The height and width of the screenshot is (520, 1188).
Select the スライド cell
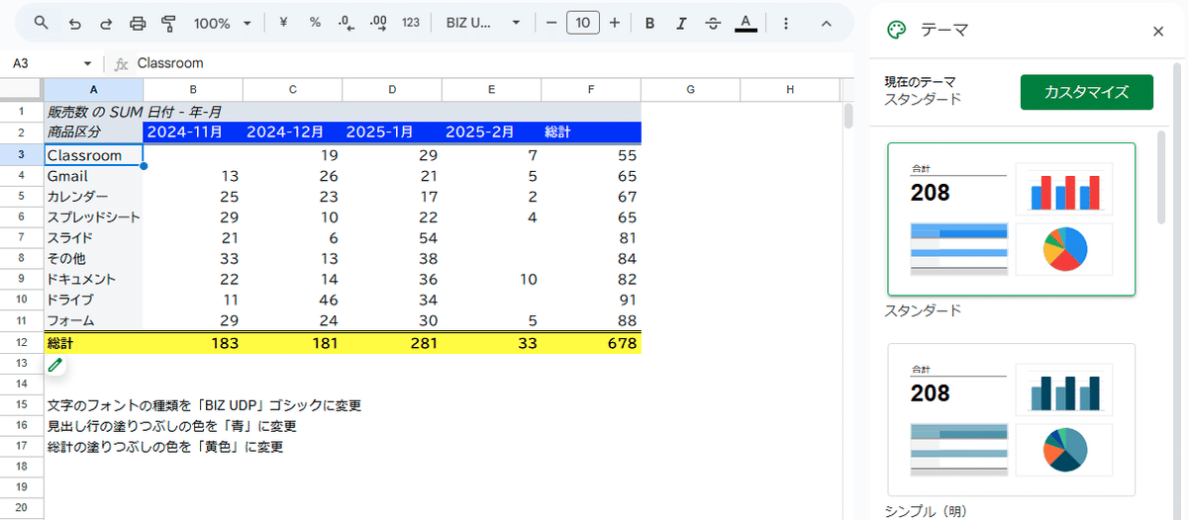tap(94, 238)
